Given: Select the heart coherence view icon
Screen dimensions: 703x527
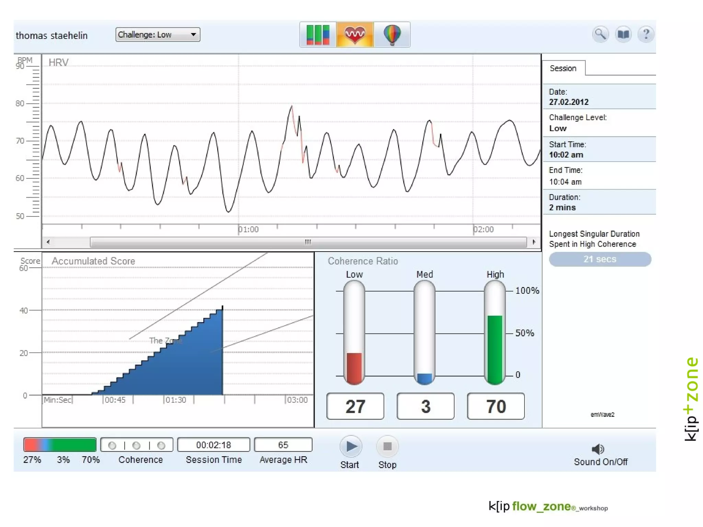Looking at the screenshot, I should (355, 34).
